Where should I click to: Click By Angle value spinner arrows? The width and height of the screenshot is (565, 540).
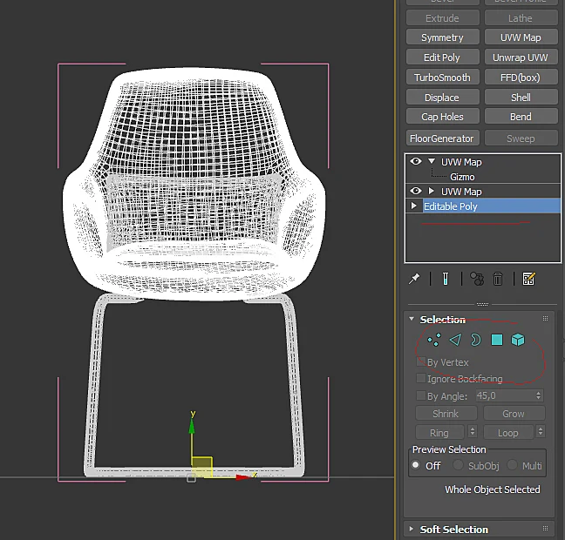pyautogui.click(x=538, y=395)
